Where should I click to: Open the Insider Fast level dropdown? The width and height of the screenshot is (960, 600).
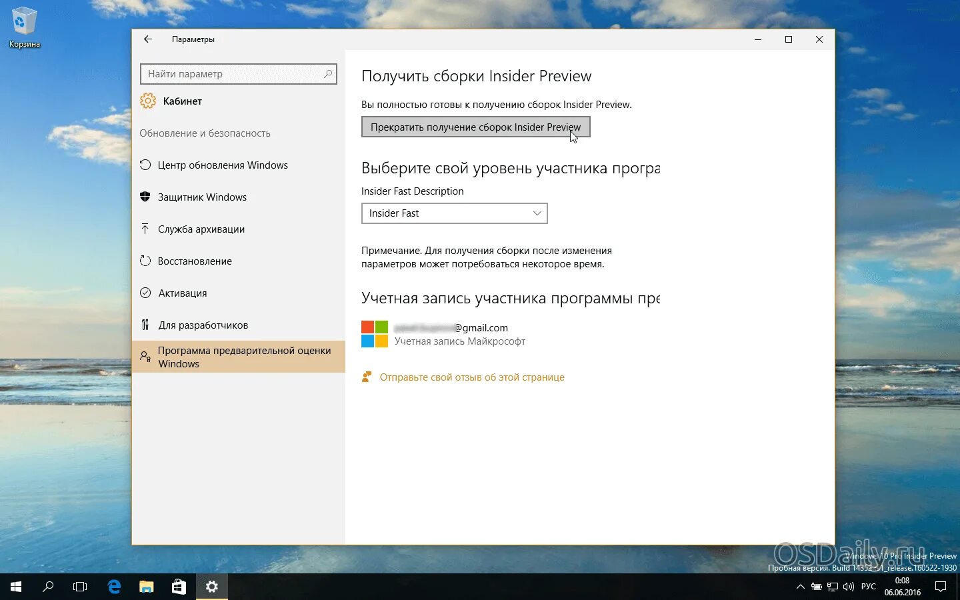pyautogui.click(x=455, y=213)
